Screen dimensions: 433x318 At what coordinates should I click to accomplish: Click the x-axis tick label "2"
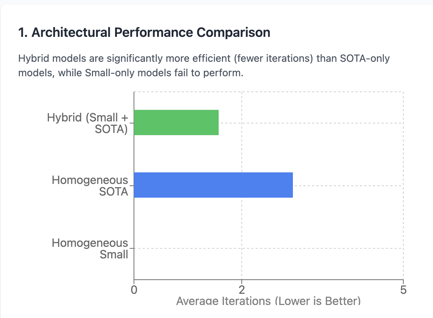point(241,289)
